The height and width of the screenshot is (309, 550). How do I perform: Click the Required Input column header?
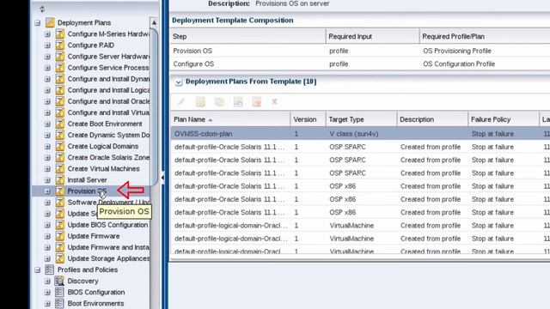coord(372,36)
